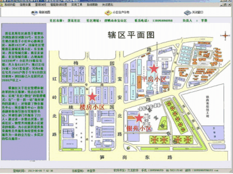The image size is (233, 174).
Task: Click the 邮件 email address in status bar
Action: point(201,170)
